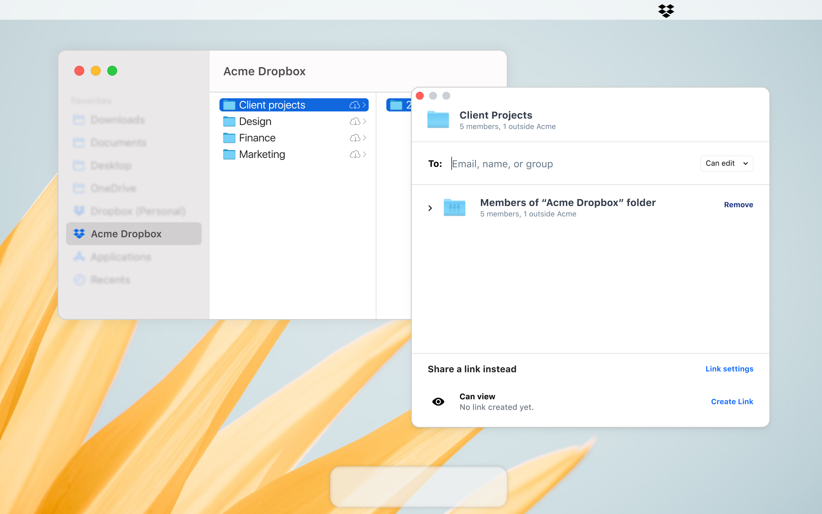Open Link settings for shared folder

point(729,369)
